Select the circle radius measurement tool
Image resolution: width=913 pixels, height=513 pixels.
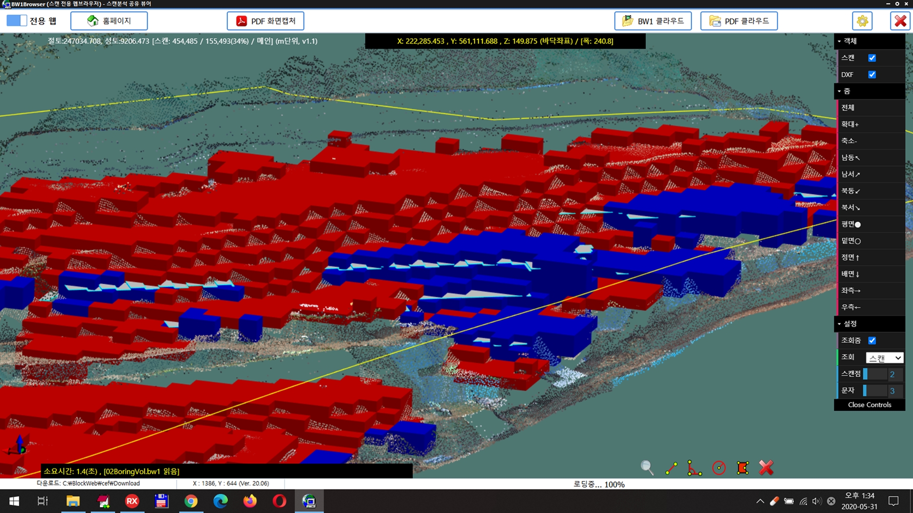(x=719, y=468)
